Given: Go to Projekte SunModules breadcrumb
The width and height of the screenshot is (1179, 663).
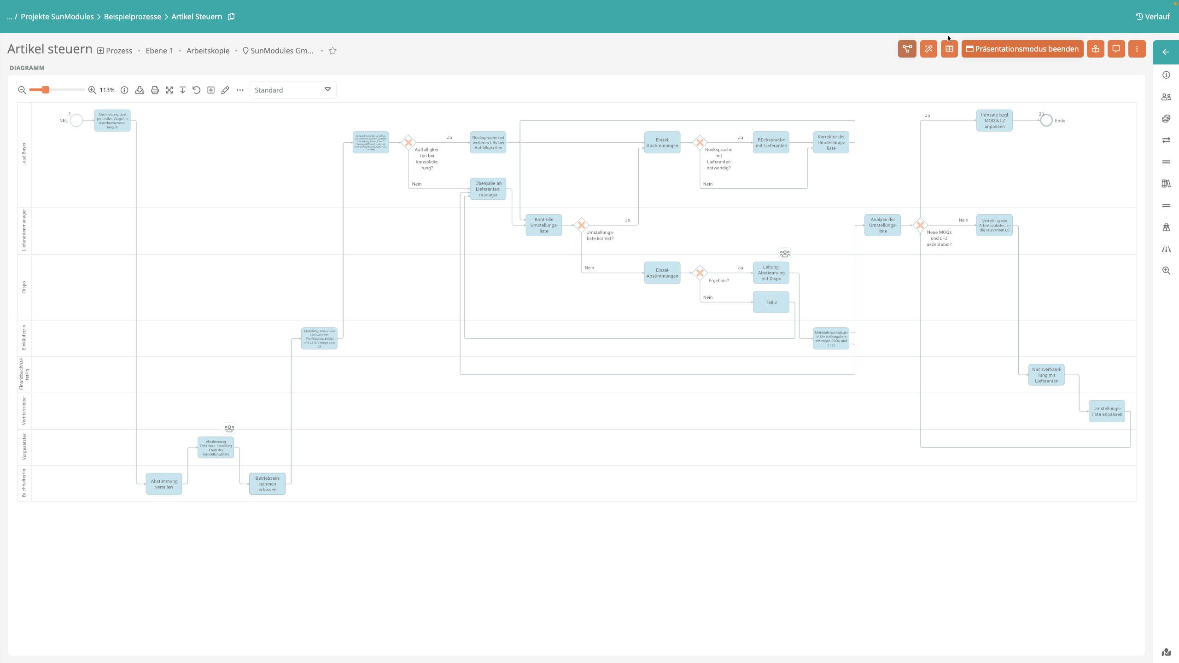Looking at the screenshot, I should pyautogui.click(x=57, y=17).
